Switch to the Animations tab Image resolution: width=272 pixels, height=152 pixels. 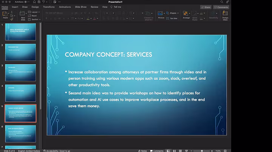pos(65,7)
